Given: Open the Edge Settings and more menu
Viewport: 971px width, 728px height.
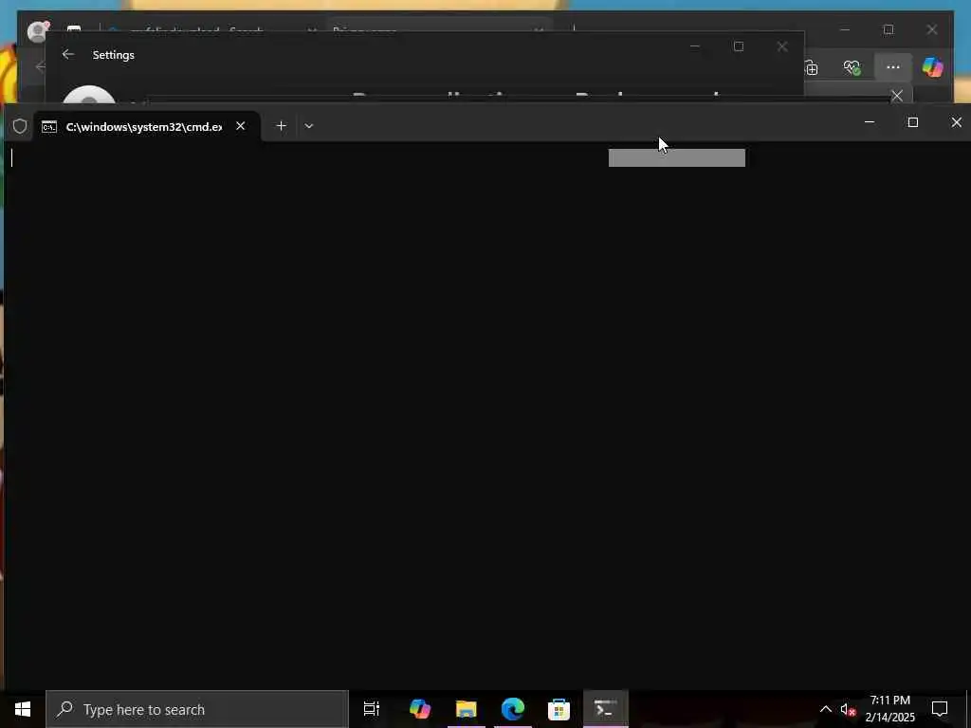Looking at the screenshot, I should [x=893, y=67].
